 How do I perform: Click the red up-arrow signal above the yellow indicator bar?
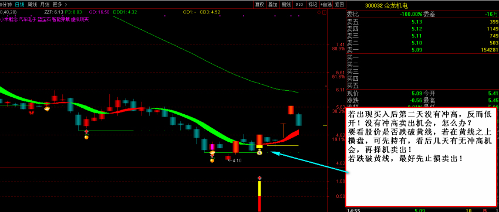(x=259, y=177)
